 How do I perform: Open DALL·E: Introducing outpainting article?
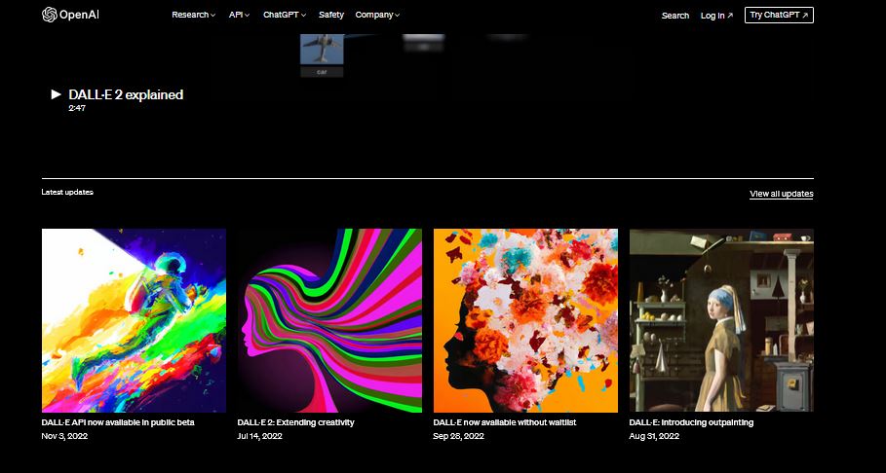[x=691, y=422]
